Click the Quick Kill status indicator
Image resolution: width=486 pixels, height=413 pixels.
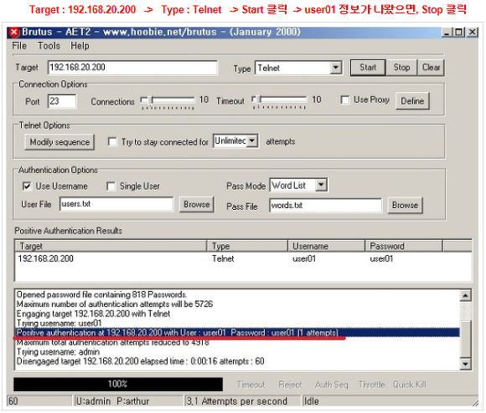[x=410, y=385]
